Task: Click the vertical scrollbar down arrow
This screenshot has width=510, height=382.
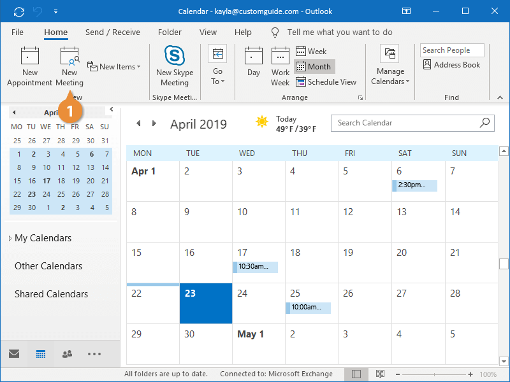Action: click(504, 361)
